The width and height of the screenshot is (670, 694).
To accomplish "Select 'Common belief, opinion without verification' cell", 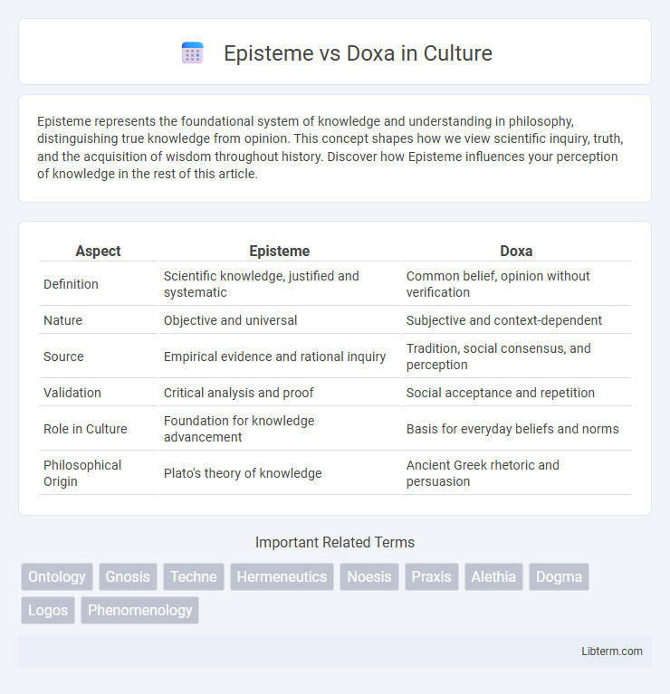I will (x=516, y=284).
